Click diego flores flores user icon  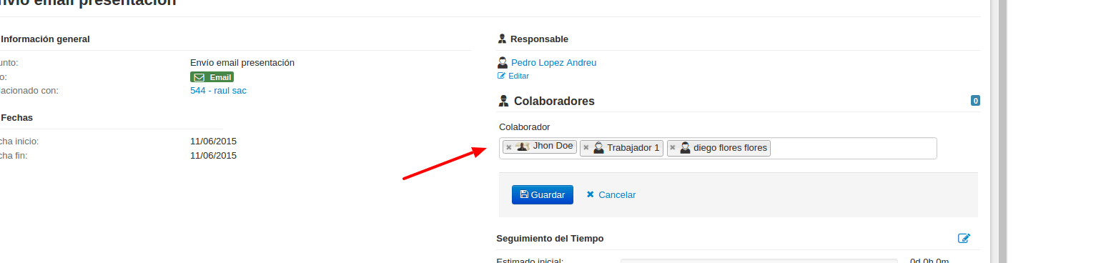(685, 148)
